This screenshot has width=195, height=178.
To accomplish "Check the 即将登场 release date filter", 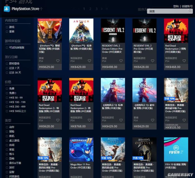I will coord(7,64).
